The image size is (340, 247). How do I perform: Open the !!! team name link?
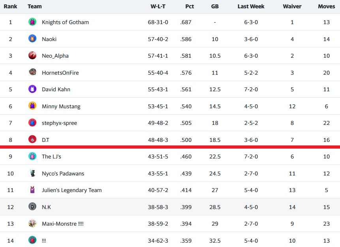(x=44, y=240)
